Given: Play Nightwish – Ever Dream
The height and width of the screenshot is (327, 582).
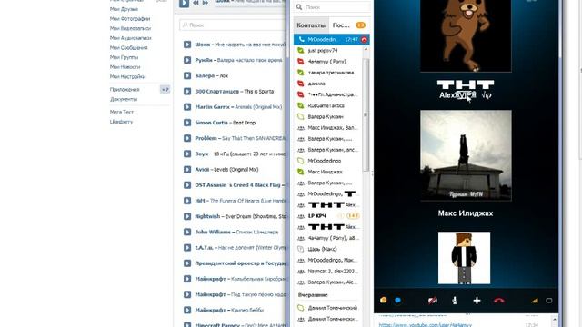Looking at the screenshot, I should [187, 216].
